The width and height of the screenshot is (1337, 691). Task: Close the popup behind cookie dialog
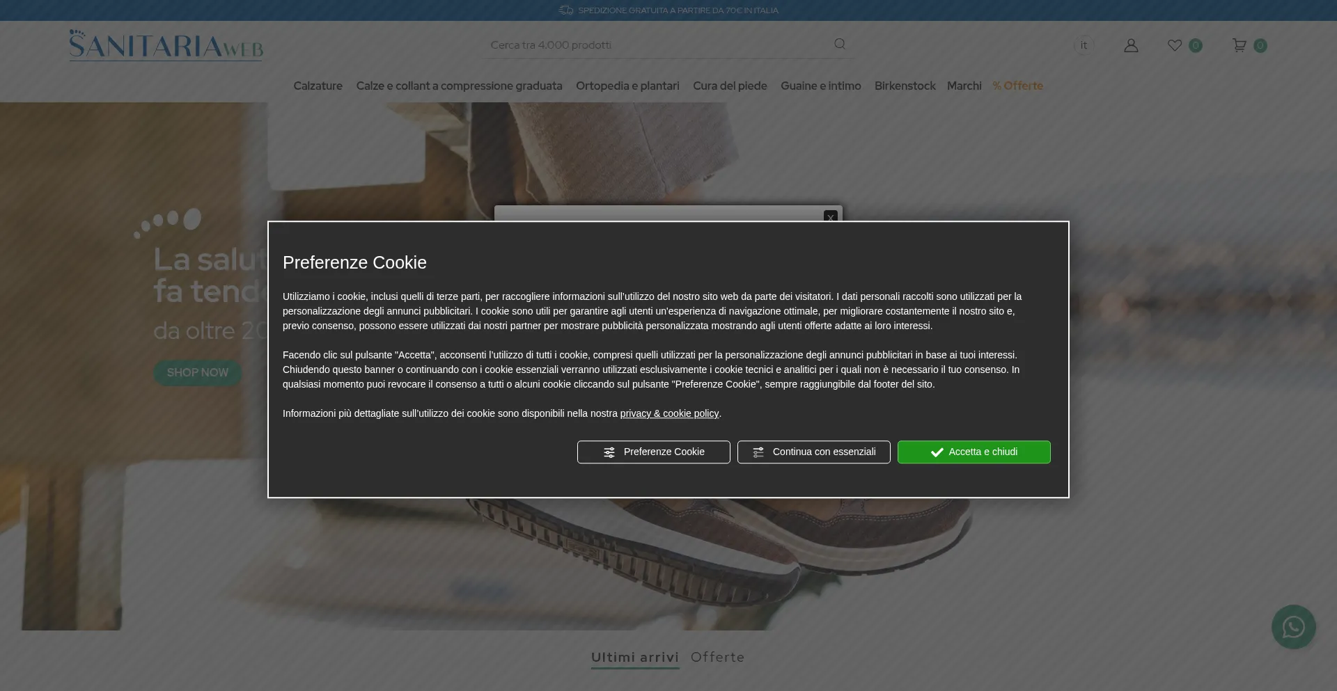[830, 216]
